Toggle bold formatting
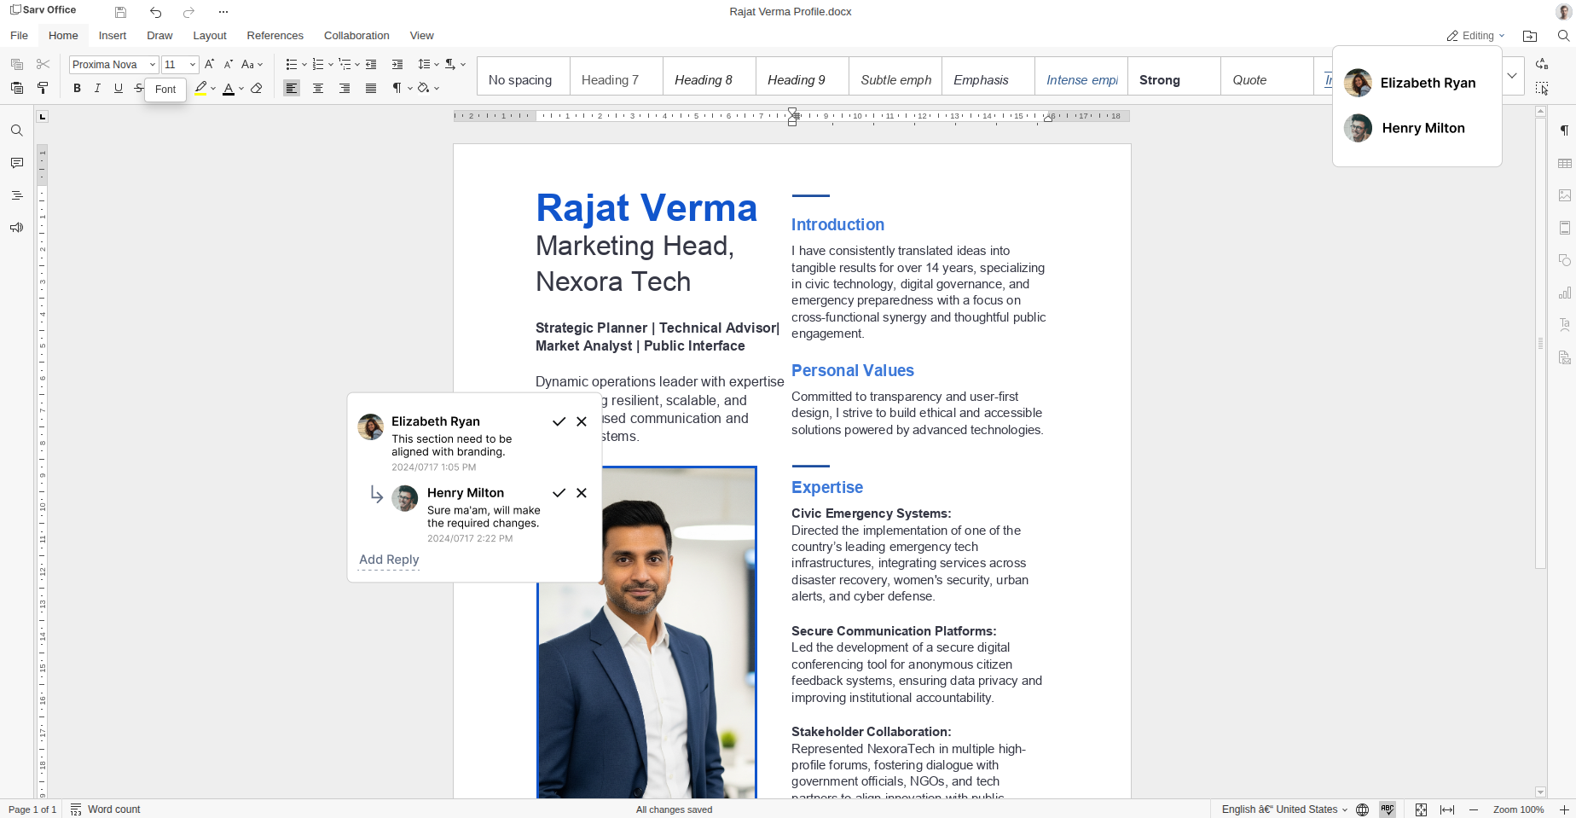Viewport: 1576px width, 818px height. tap(77, 88)
